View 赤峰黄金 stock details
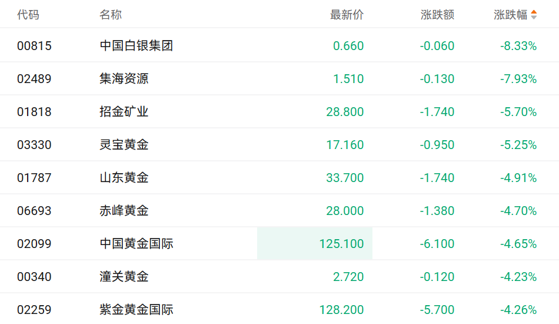The height and width of the screenshot is (324, 559). click(124, 210)
